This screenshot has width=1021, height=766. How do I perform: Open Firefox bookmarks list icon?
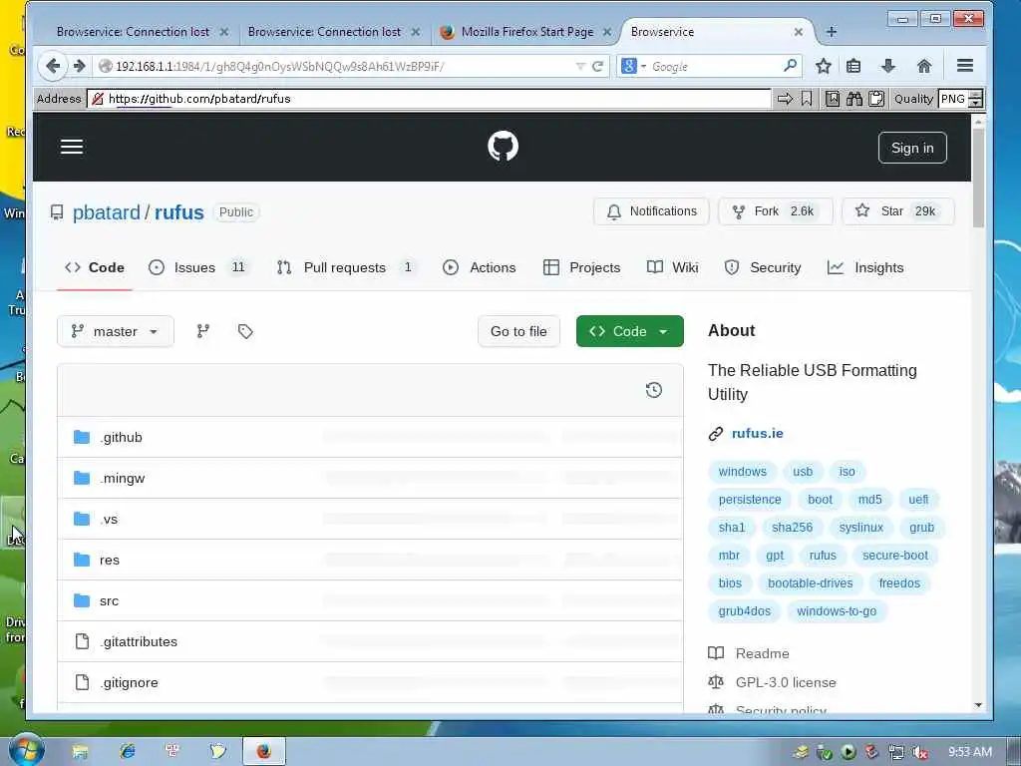[x=853, y=66]
